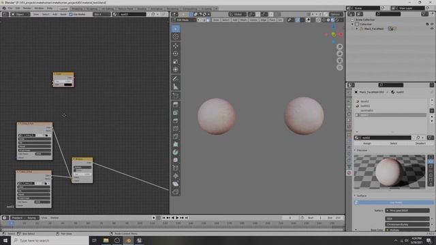Open the Object type dropdown in node editor
436x245 pixels.
[x=20, y=14]
